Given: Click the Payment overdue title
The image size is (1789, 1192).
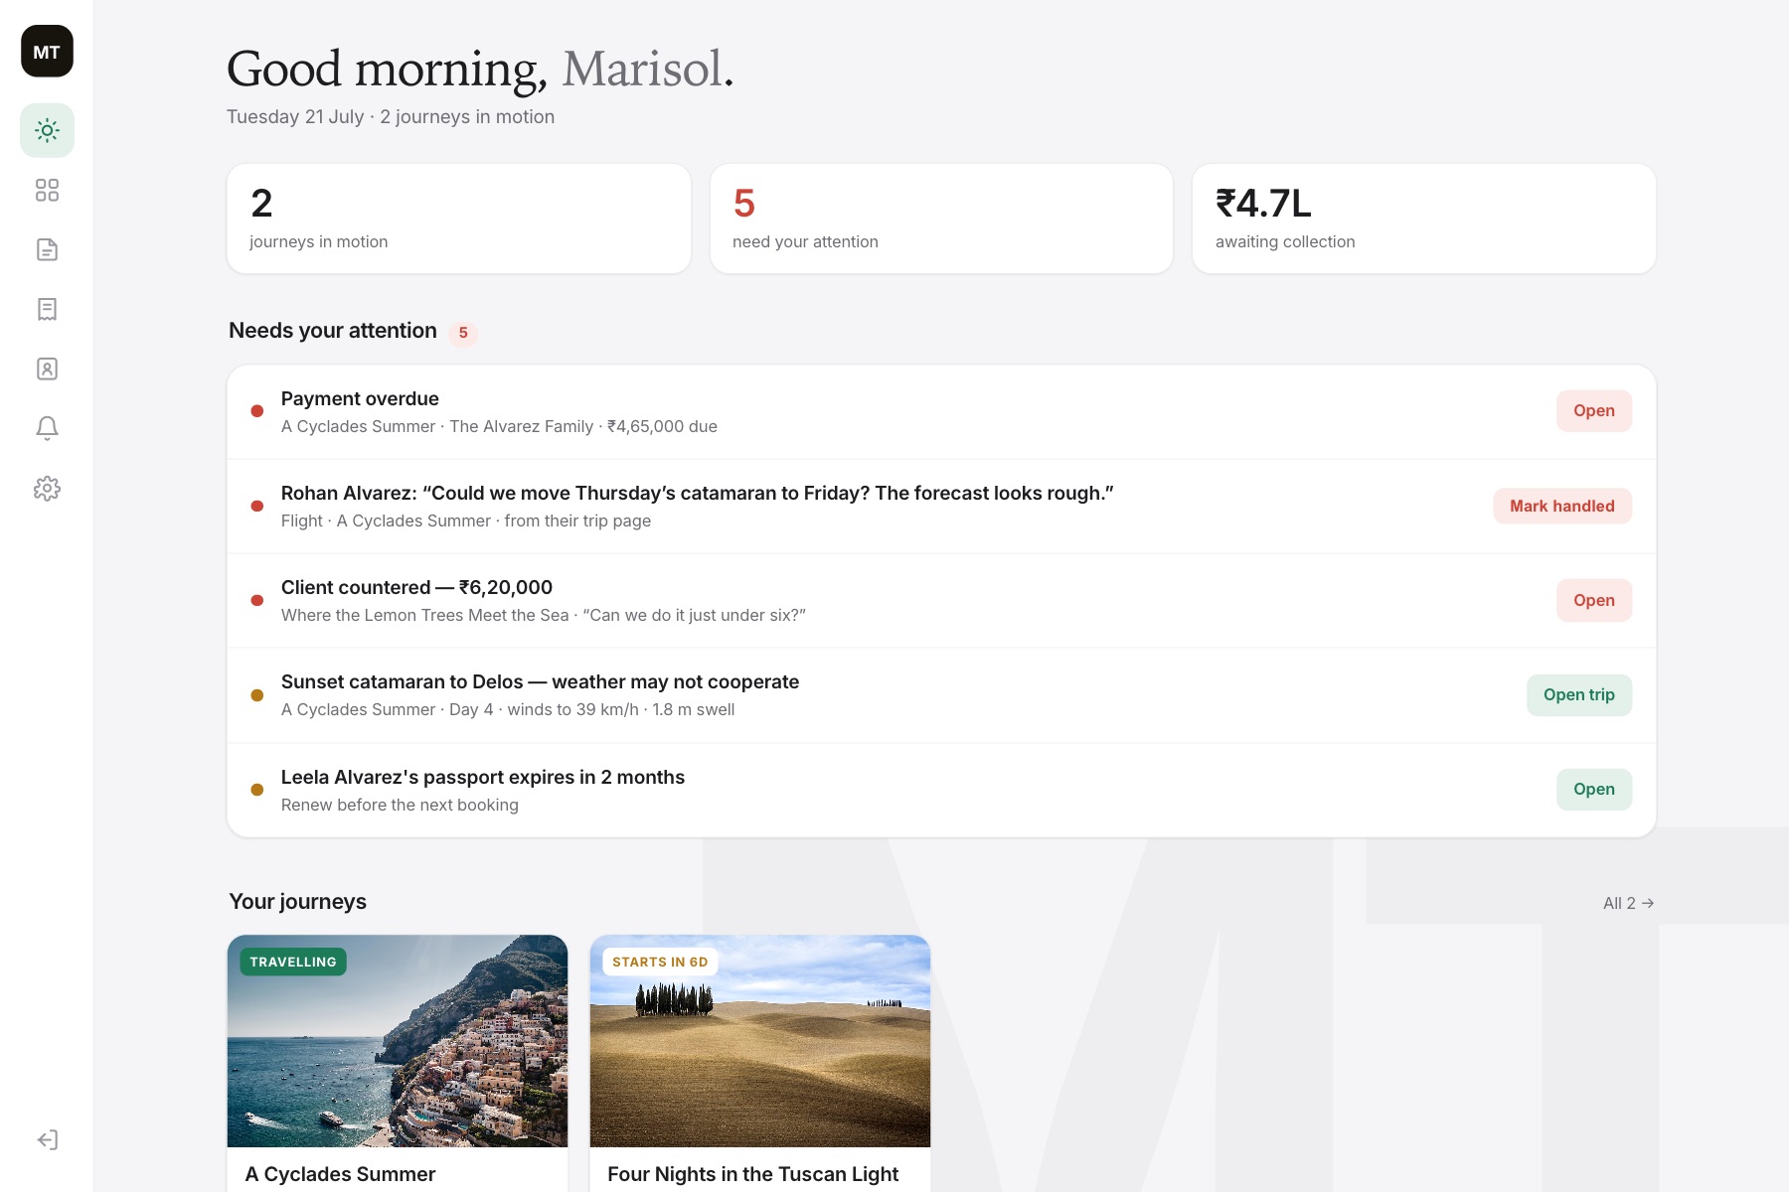Looking at the screenshot, I should 360,398.
